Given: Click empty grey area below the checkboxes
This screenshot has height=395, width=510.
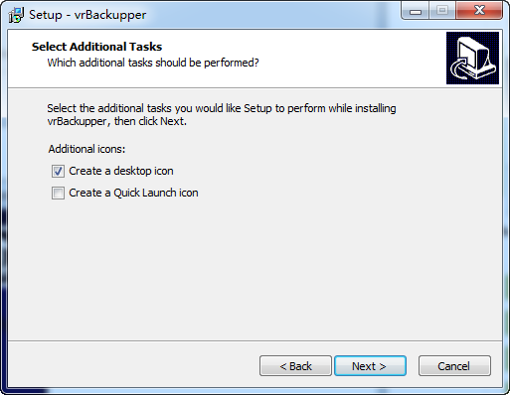Looking at the screenshot, I should (255, 268).
